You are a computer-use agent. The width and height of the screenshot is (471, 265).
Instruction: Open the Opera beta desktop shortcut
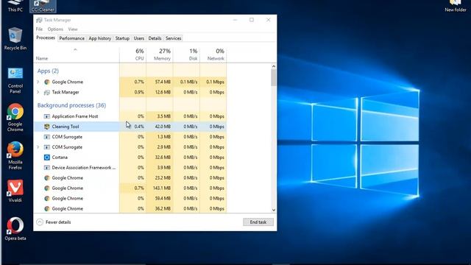[15, 229]
